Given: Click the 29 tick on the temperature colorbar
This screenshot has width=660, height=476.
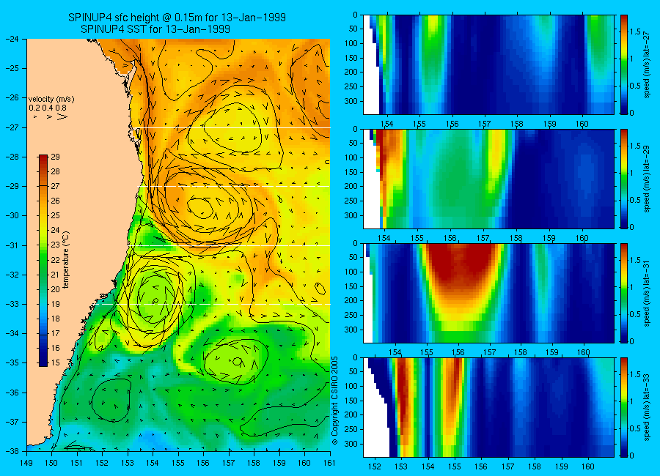Looking at the screenshot, I should pos(55,157).
